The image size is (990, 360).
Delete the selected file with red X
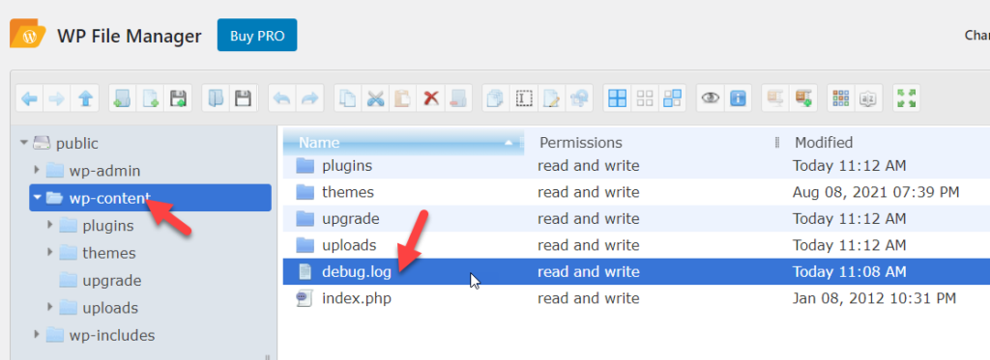[430, 98]
